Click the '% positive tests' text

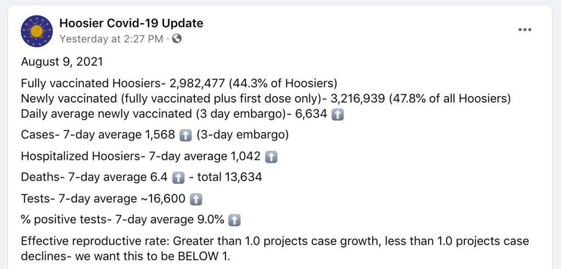tap(63, 220)
